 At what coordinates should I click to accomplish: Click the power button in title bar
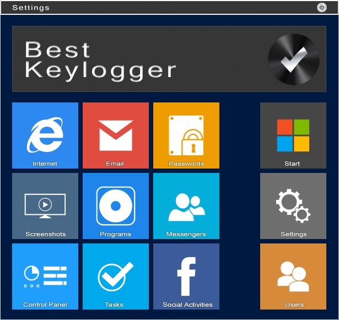(322, 8)
